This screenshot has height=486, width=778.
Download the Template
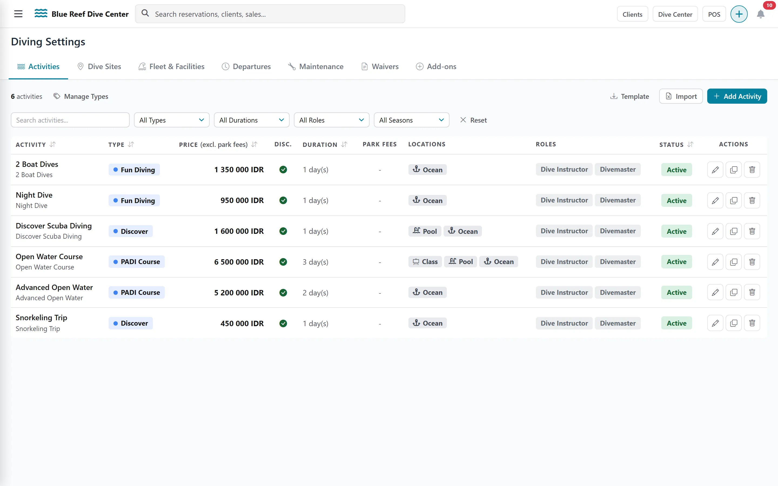click(629, 96)
